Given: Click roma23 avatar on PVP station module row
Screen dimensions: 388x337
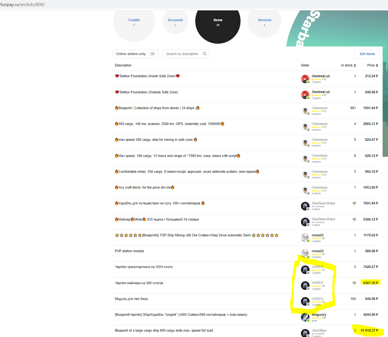Looking at the screenshot, I should [305, 254].
